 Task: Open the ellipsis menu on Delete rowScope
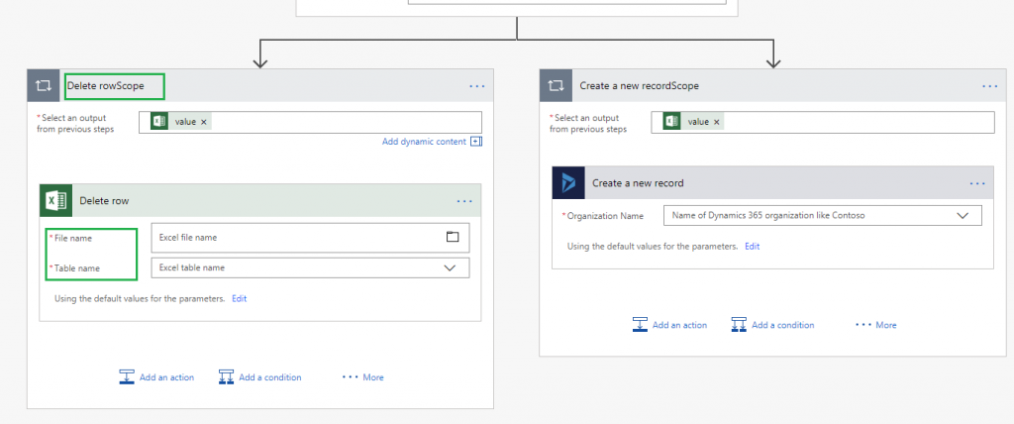click(x=477, y=86)
